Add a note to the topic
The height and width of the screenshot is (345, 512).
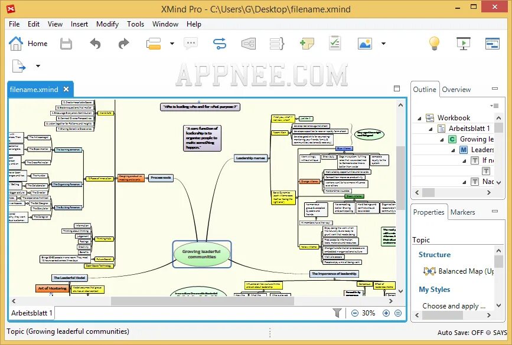click(x=306, y=44)
